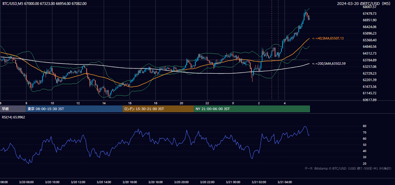Click the 3/20 10:00 date axis label
The image size is (395, 185).
[52, 182]
